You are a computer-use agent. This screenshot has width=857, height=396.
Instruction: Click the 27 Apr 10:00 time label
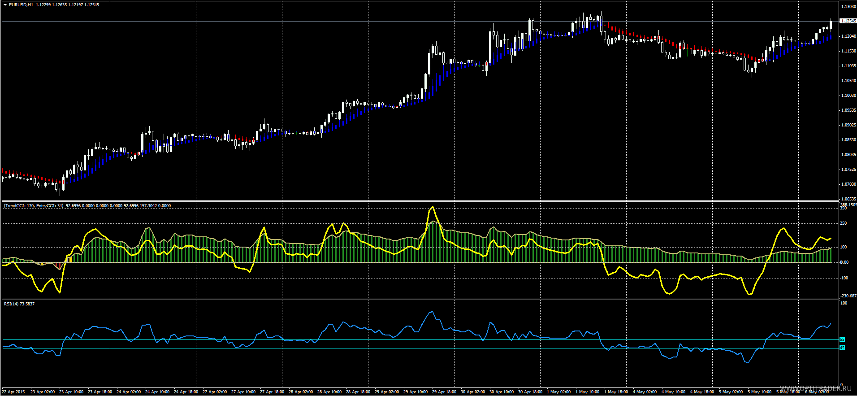point(243,392)
